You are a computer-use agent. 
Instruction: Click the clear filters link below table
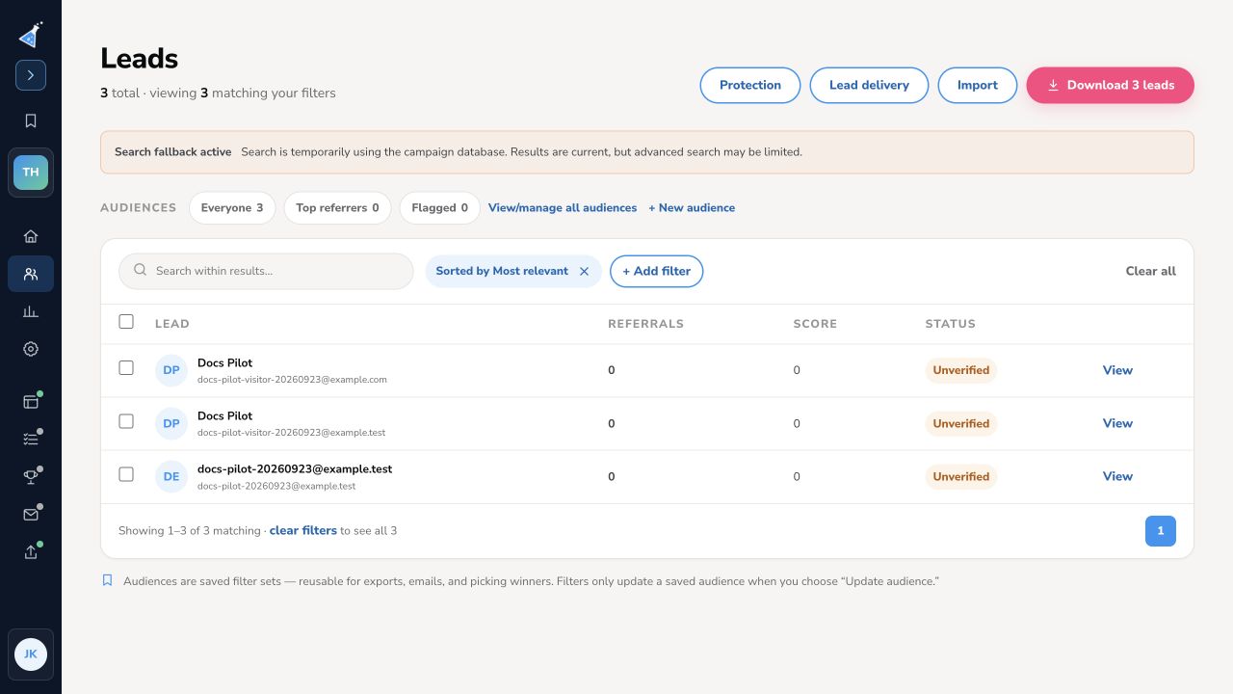click(x=303, y=531)
